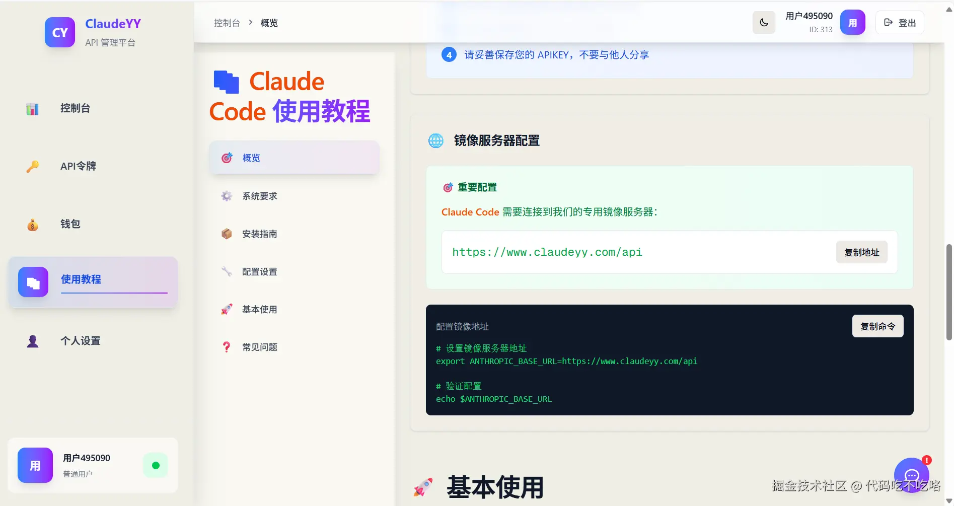Click the scrollbar down arrow
The height and width of the screenshot is (506, 954).
[949, 501]
